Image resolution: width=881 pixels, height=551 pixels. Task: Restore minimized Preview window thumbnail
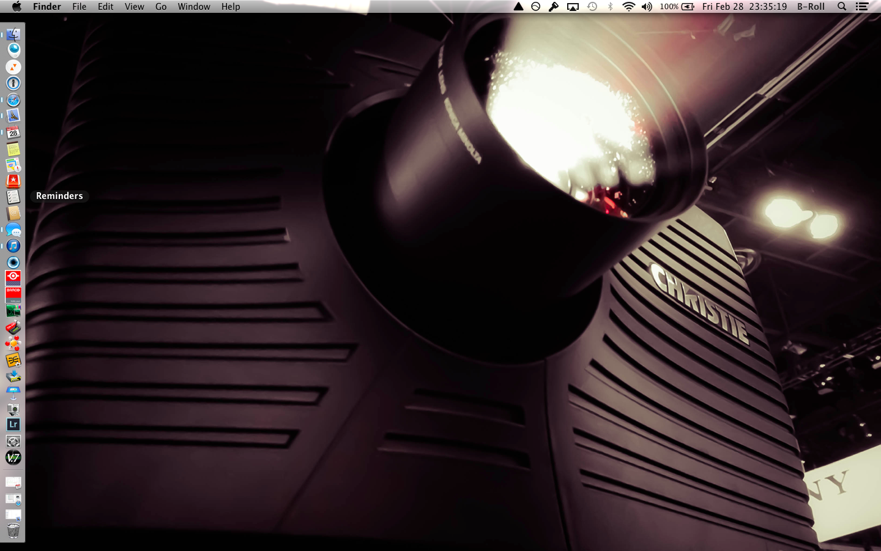coord(13,515)
